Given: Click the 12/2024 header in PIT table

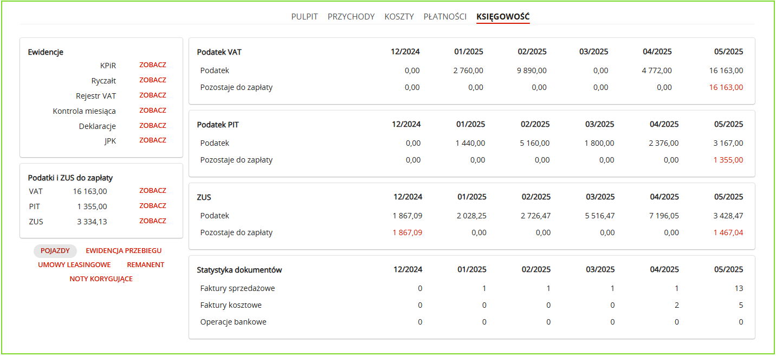Looking at the screenshot, I should tap(406, 125).
